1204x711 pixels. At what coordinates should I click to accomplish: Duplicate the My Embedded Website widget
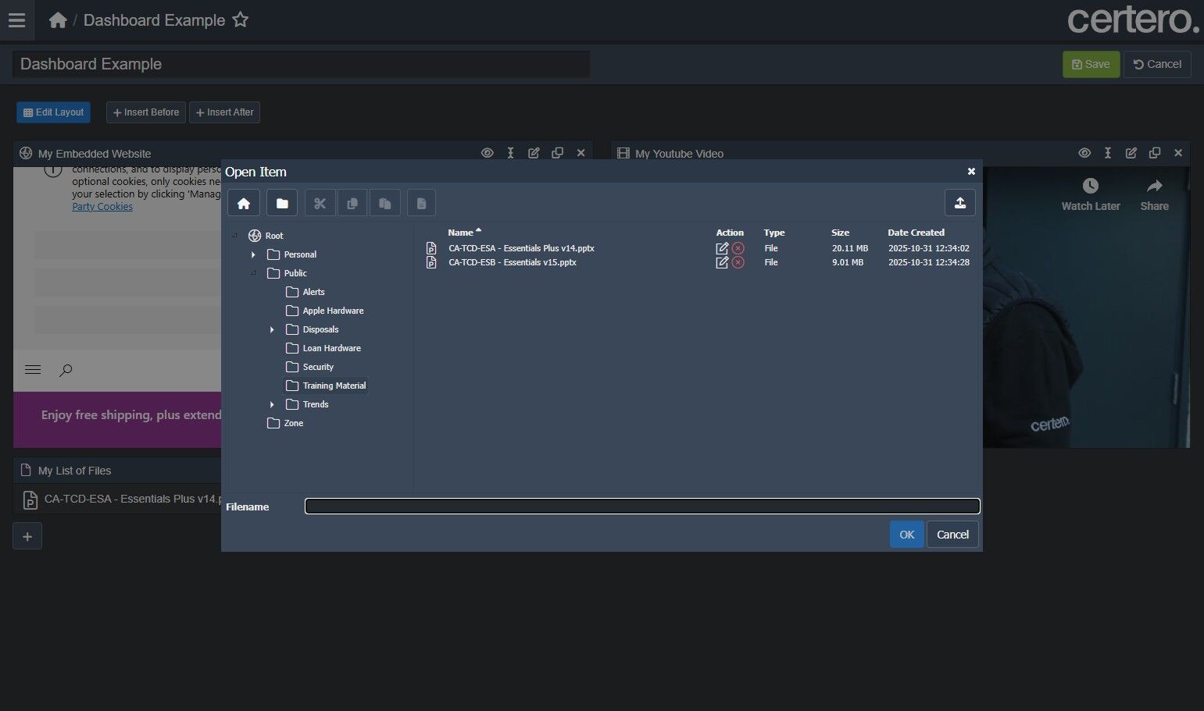point(557,153)
